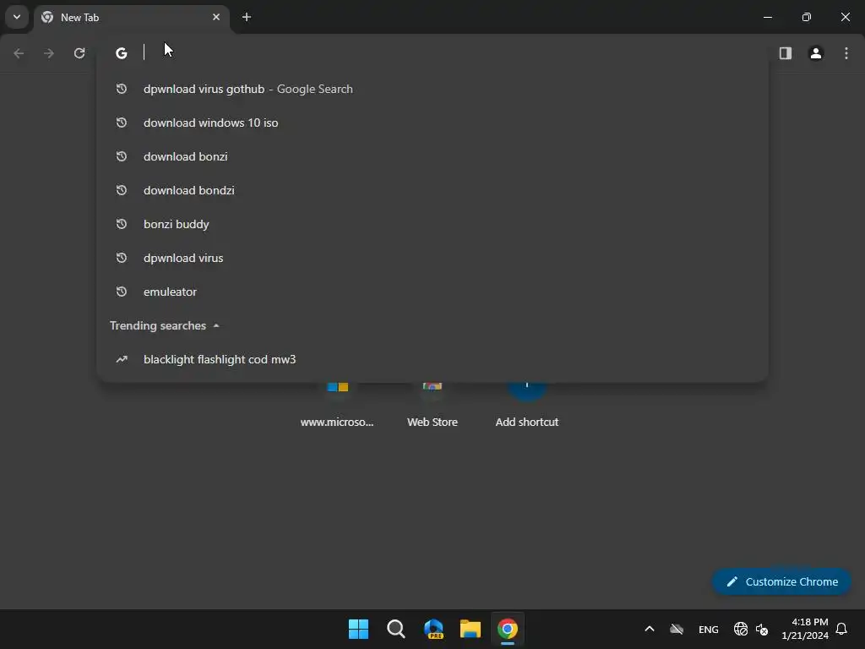
Task: Open a new tab with plus button
Action: click(x=247, y=17)
